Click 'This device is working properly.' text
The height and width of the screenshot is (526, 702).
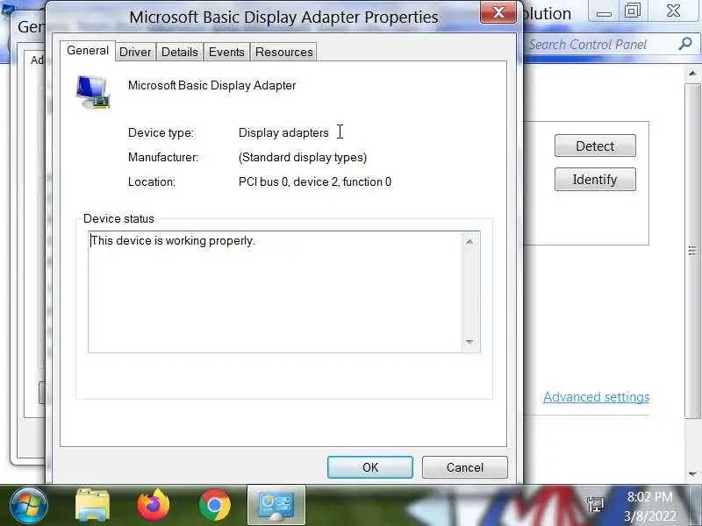(173, 240)
